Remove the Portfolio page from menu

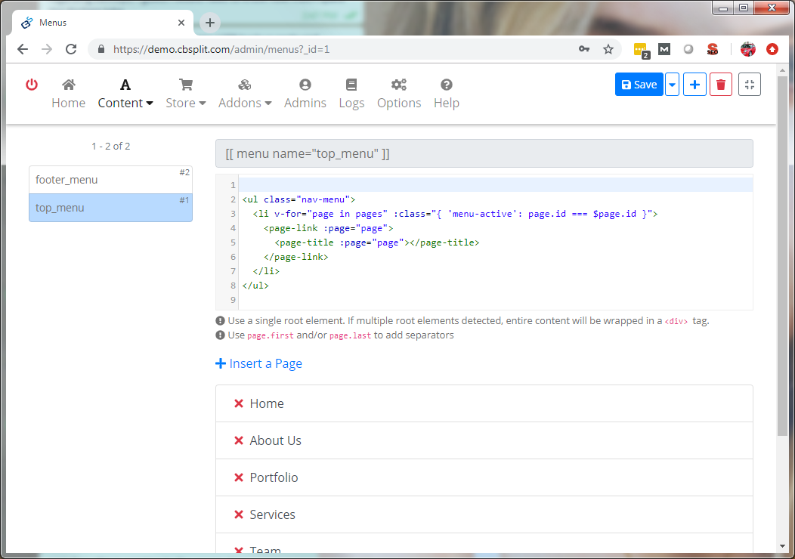pos(239,477)
